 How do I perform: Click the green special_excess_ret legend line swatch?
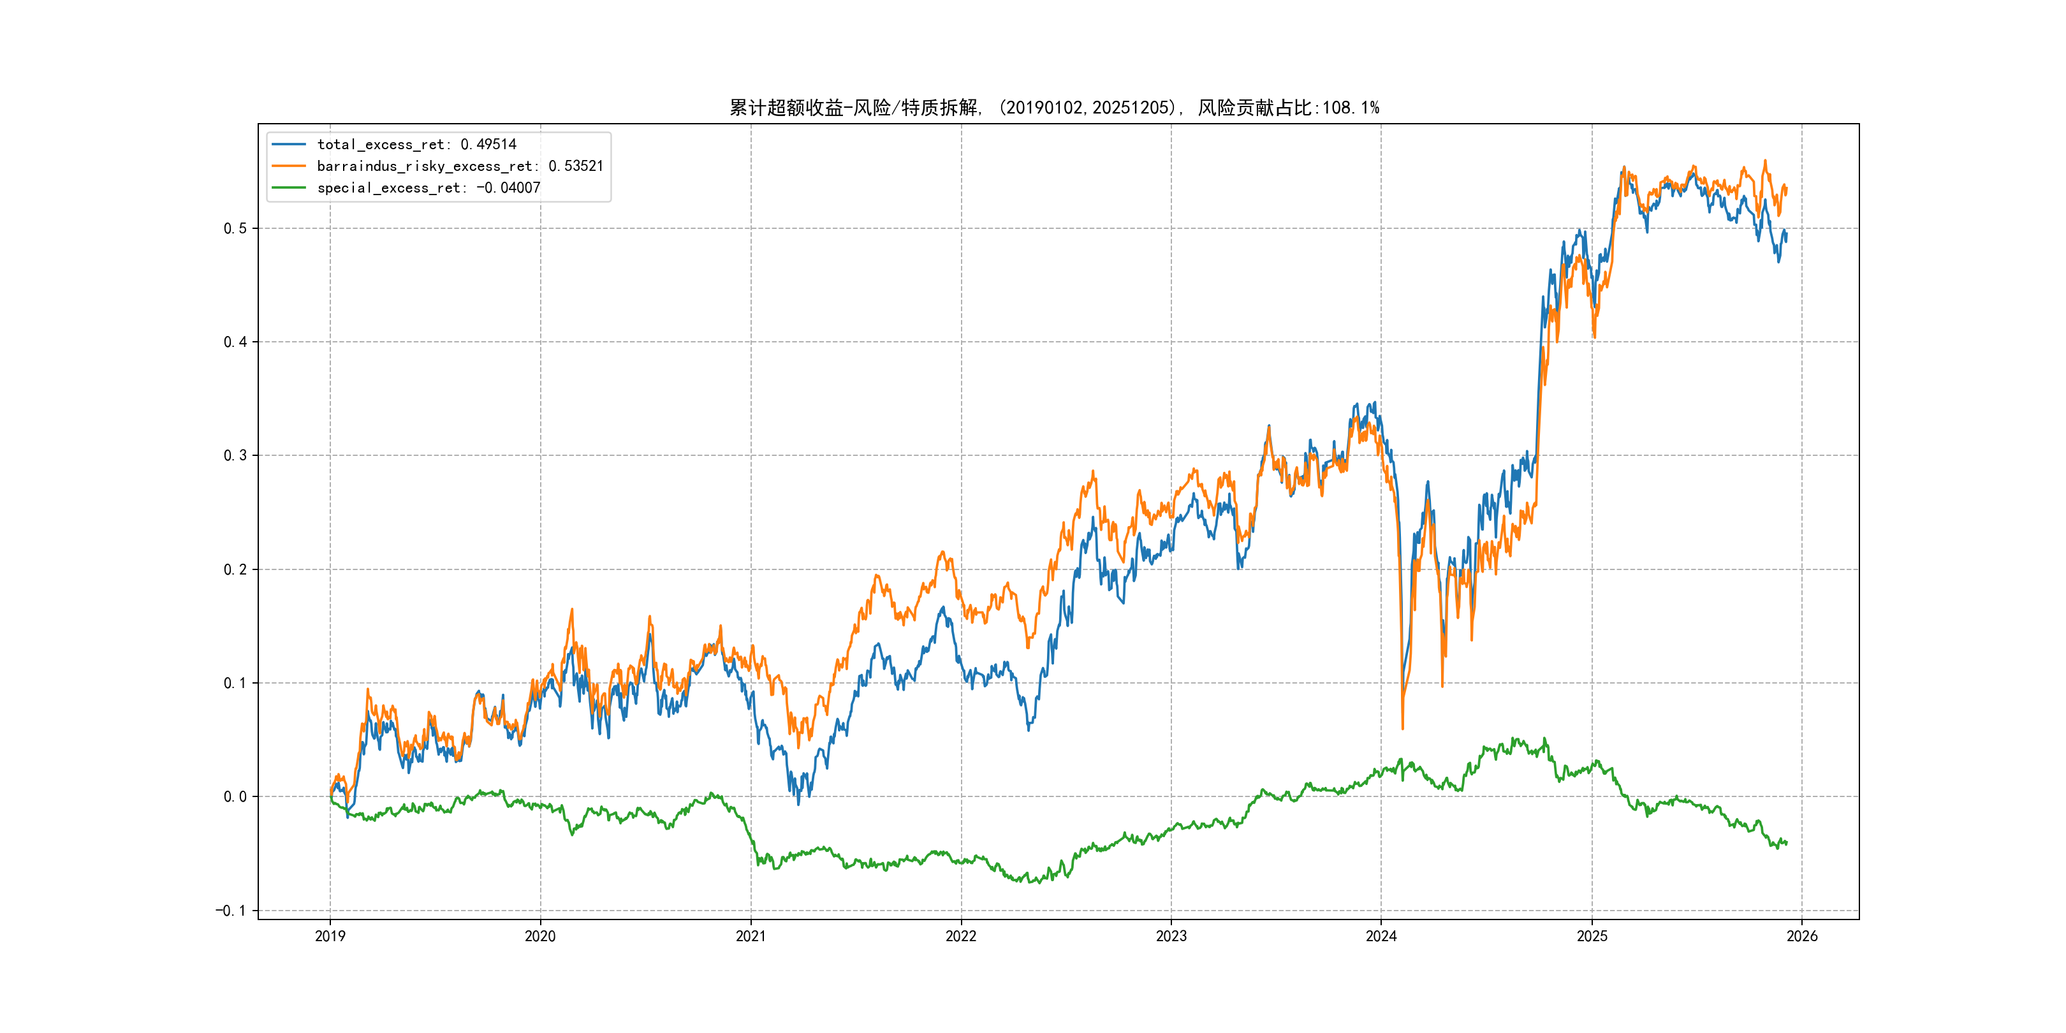pos(289,187)
